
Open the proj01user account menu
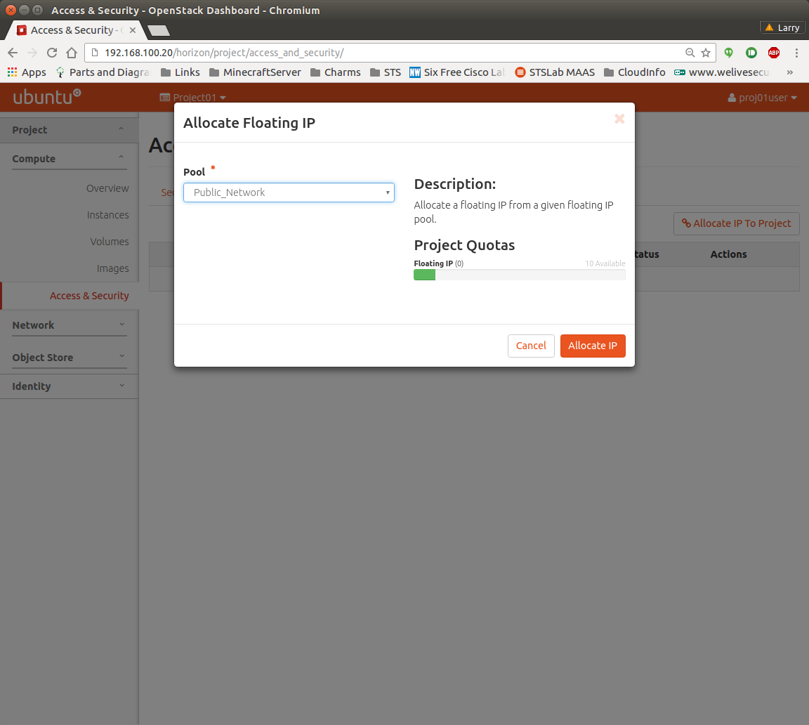click(x=763, y=98)
